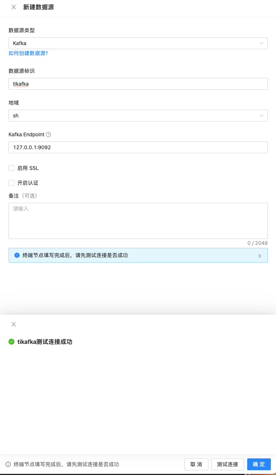Close the tikafka test result popup X
The width and height of the screenshot is (276, 475).
(x=14, y=324)
